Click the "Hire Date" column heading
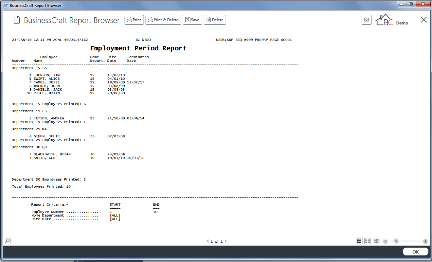 tap(112, 59)
